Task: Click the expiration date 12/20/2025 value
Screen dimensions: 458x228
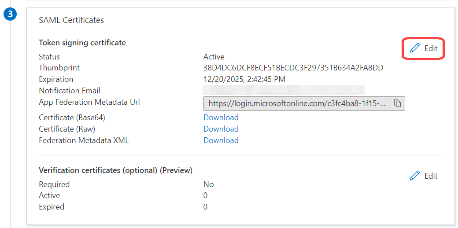Action: 244,80
